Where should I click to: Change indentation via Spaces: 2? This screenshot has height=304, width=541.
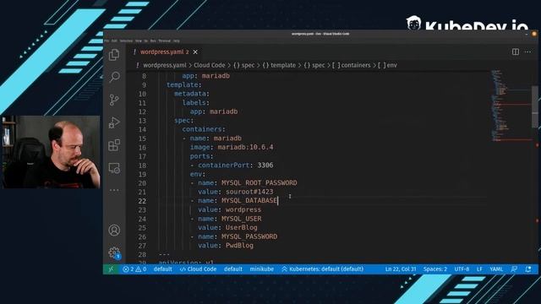click(x=435, y=269)
